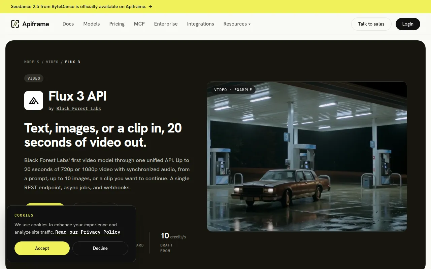Decline cookies
The height and width of the screenshot is (269, 431).
pyautogui.click(x=100, y=248)
